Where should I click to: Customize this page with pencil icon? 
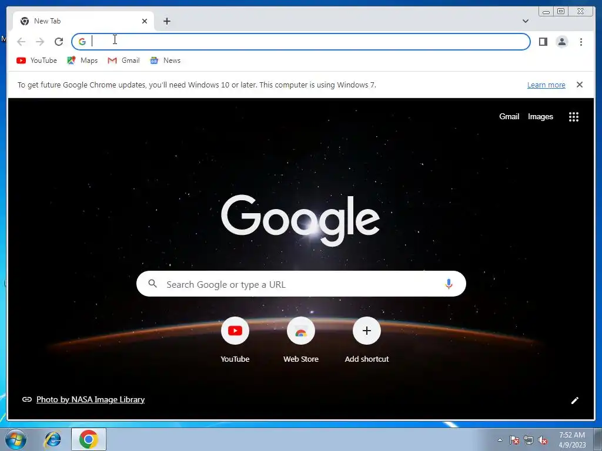click(574, 400)
